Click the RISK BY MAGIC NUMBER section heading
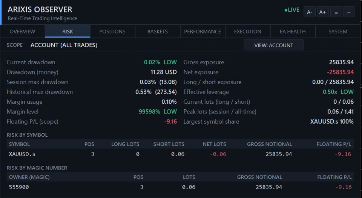The width and height of the screenshot is (362, 198). [x=37, y=168]
